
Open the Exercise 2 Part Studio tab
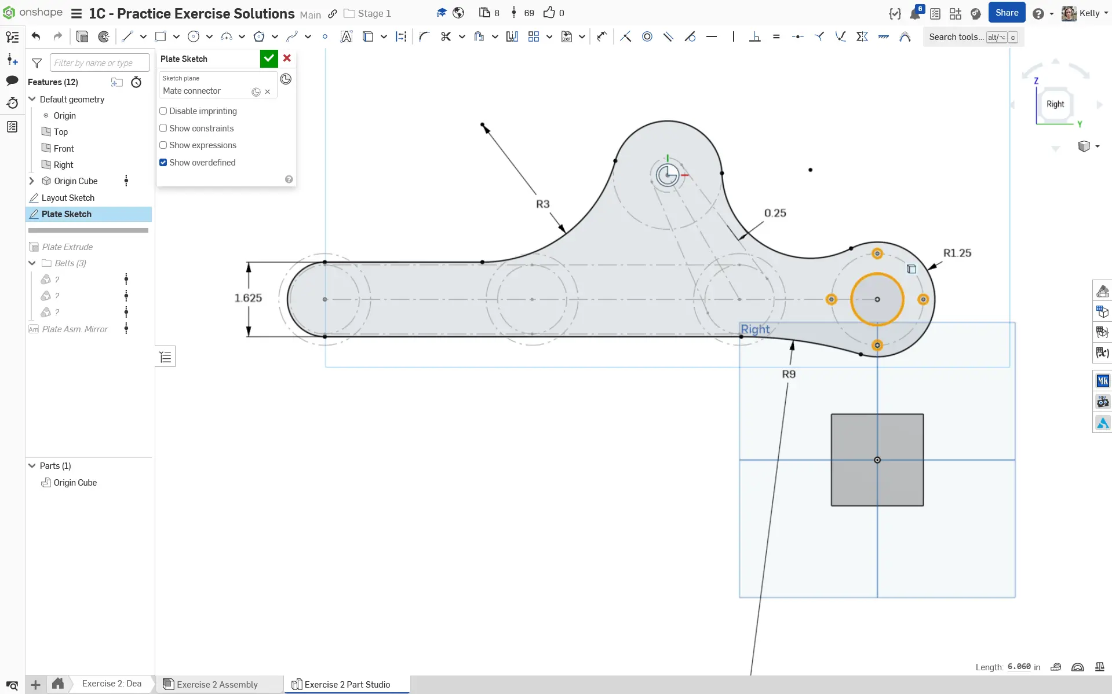pyautogui.click(x=347, y=684)
